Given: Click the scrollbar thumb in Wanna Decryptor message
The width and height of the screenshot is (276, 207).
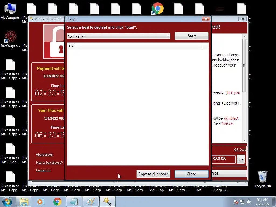Looking at the screenshot, I should tap(244, 65).
